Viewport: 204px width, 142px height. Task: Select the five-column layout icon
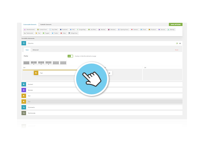[56, 63]
